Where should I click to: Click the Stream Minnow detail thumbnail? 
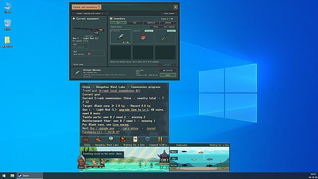pos(77,73)
